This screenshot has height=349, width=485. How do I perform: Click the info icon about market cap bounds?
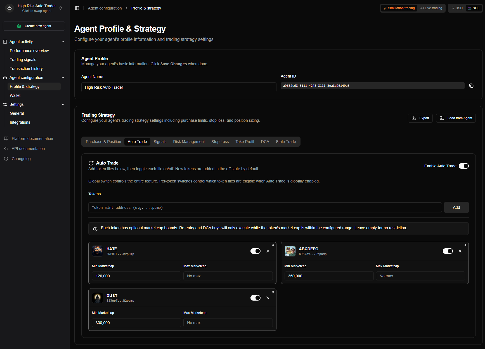(x=95, y=229)
